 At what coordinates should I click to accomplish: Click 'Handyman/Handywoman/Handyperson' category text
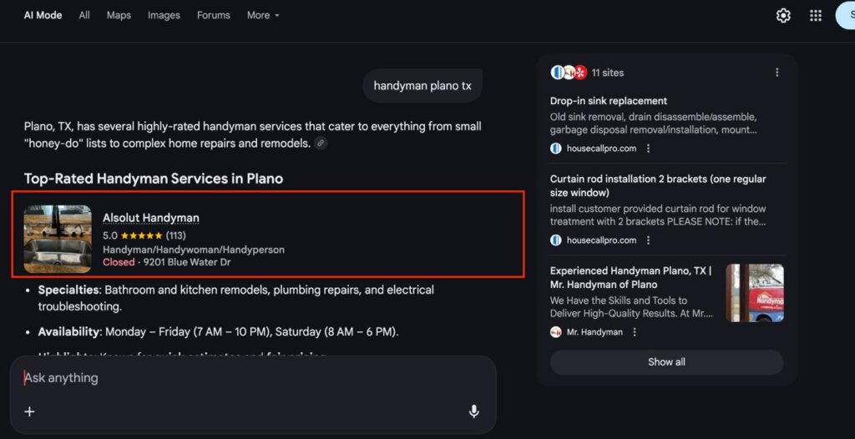click(x=194, y=250)
